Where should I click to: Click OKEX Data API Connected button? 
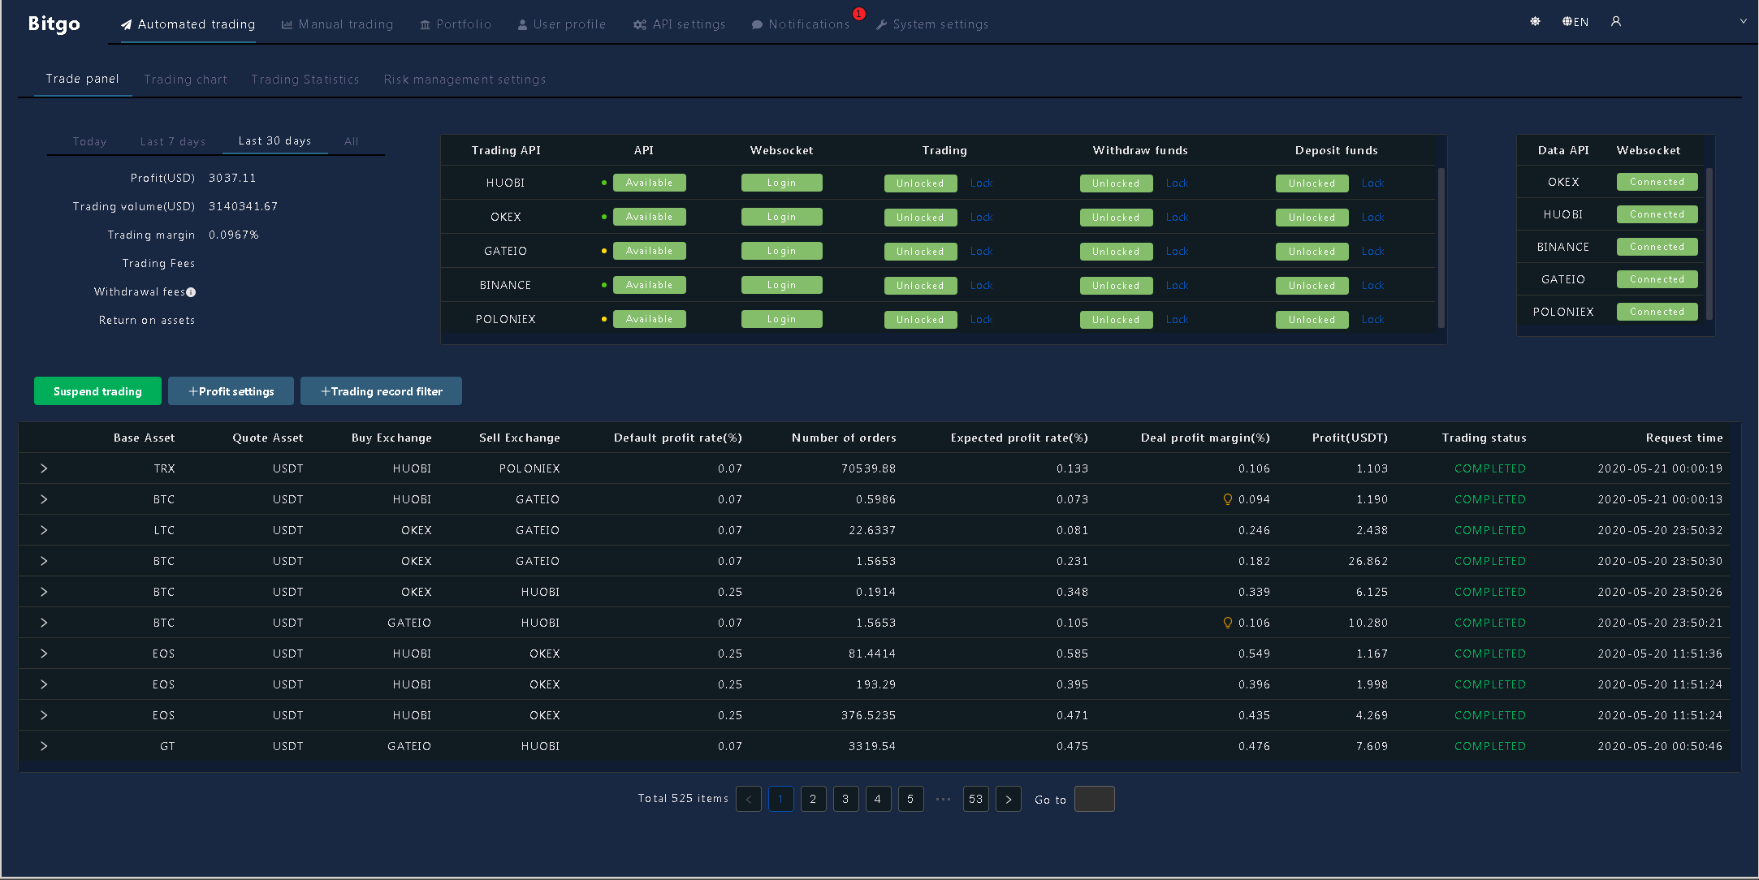(x=1657, y=182)
